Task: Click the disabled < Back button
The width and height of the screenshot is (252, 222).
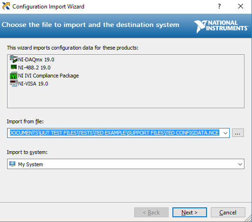Action: 151,213
